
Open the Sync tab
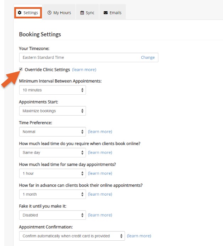point(87,12)
